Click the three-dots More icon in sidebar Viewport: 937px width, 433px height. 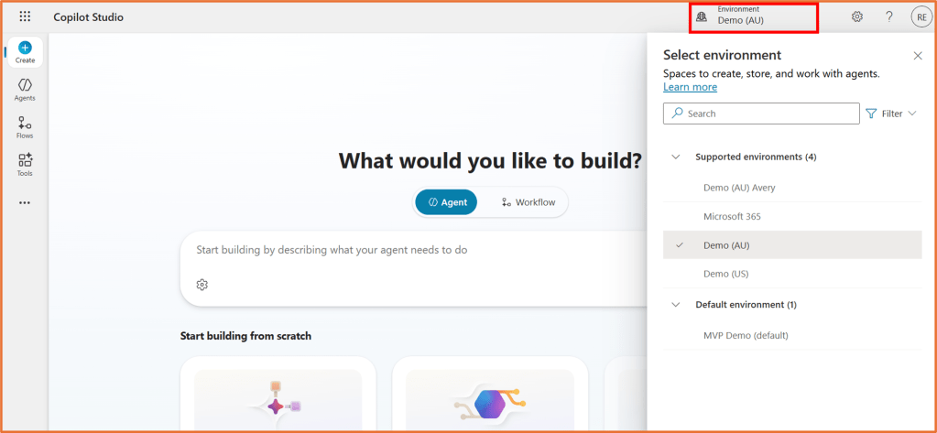click(25, 202)
